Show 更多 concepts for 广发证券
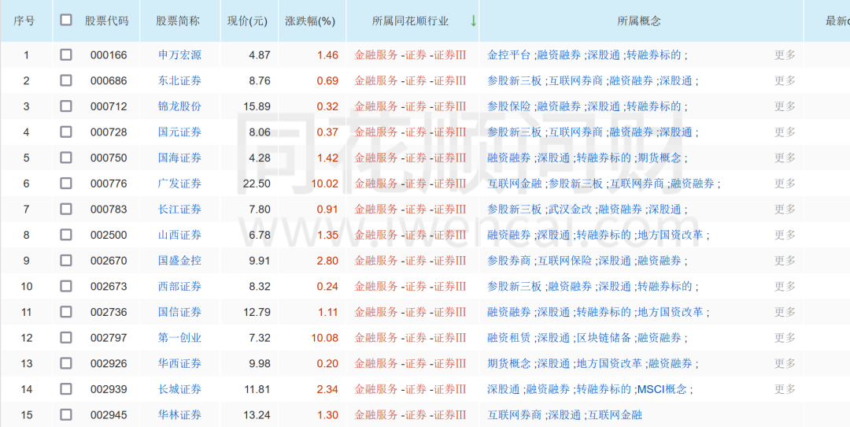The height and width of the screenshot is (427, 850). point(785,184)
